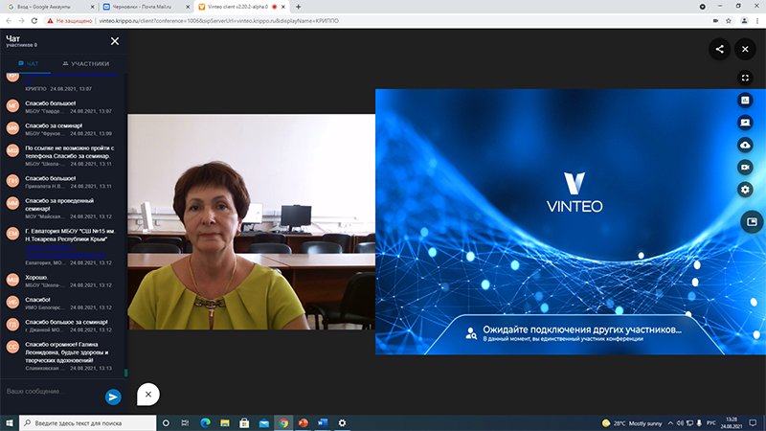This screenshot has height=431, width=766.
Task: Close the chat panel with the X
Action: coord(115,41)
